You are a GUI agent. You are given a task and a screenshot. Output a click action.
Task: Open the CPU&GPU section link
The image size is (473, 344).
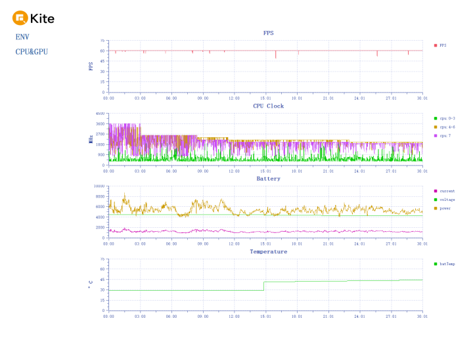(x=32, y=52)
